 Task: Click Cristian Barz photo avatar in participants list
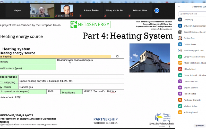180,38
